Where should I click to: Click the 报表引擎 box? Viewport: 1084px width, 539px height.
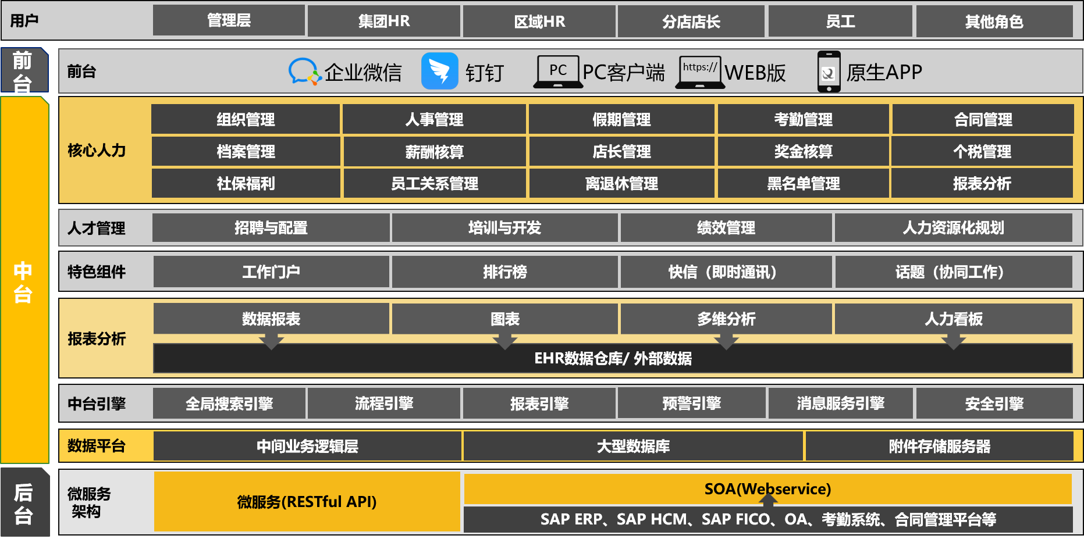click(539, 404)
